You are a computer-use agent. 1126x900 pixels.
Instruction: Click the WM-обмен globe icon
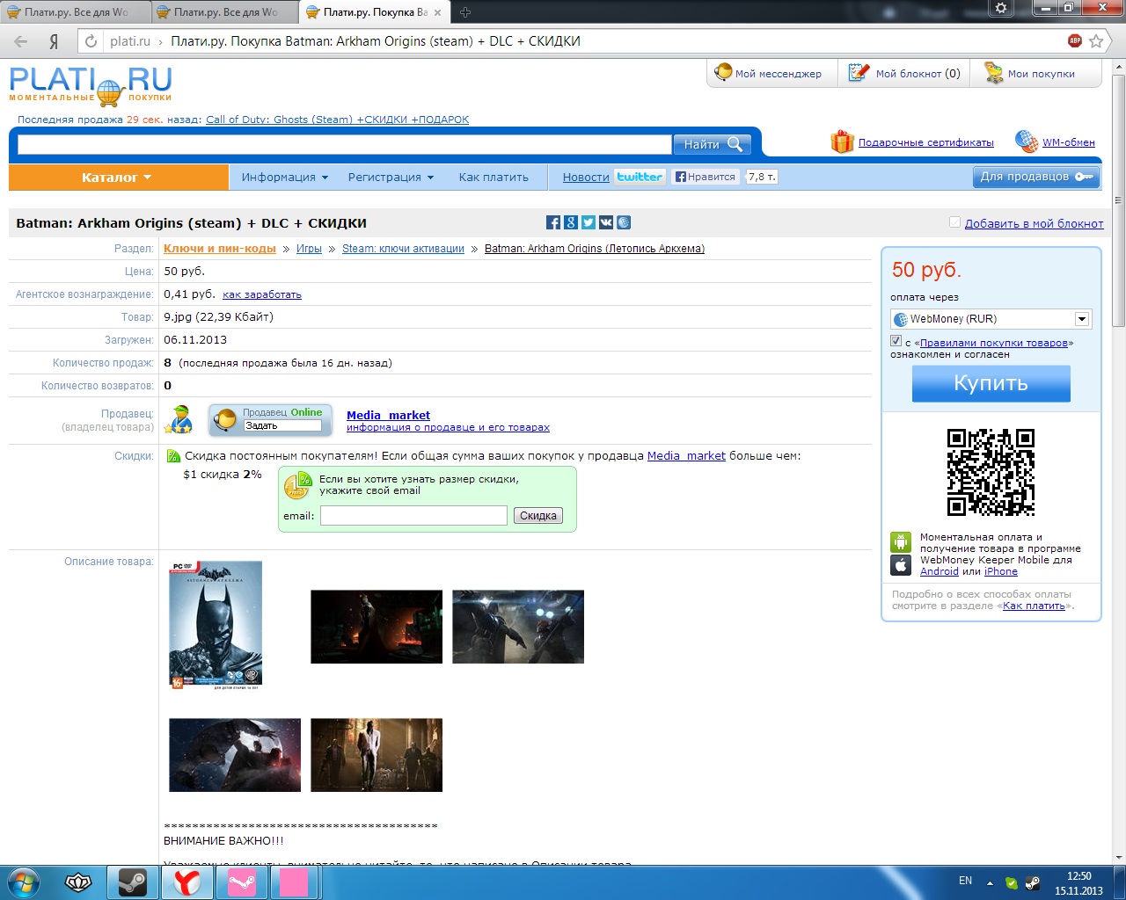tap(1026, 142)
